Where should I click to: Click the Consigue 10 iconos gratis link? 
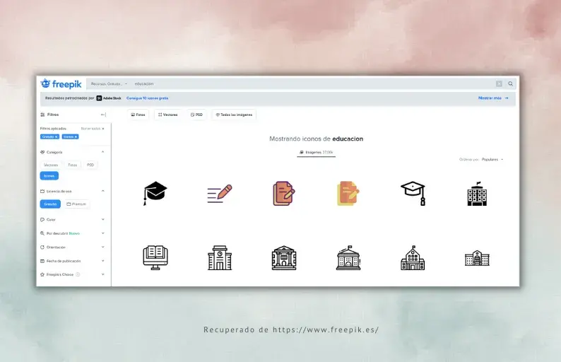(148, 98)
